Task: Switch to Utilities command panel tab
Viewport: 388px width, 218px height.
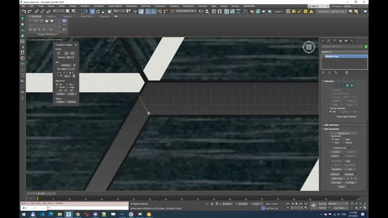Action: point(352,41)
